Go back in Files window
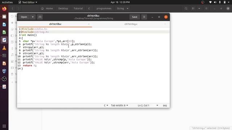Screen dimensions: 232x130 tap(13, 8)
